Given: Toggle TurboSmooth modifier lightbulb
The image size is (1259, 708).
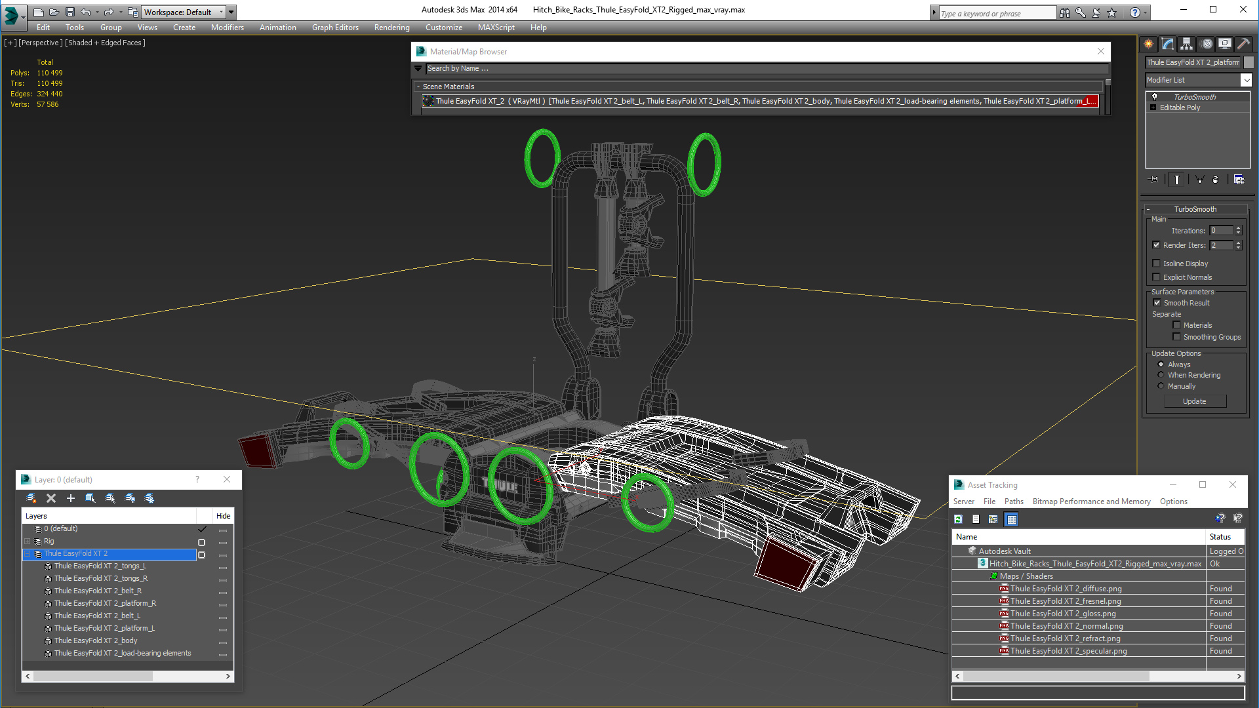Looking at the screenshot, I should click(1155, 96).
